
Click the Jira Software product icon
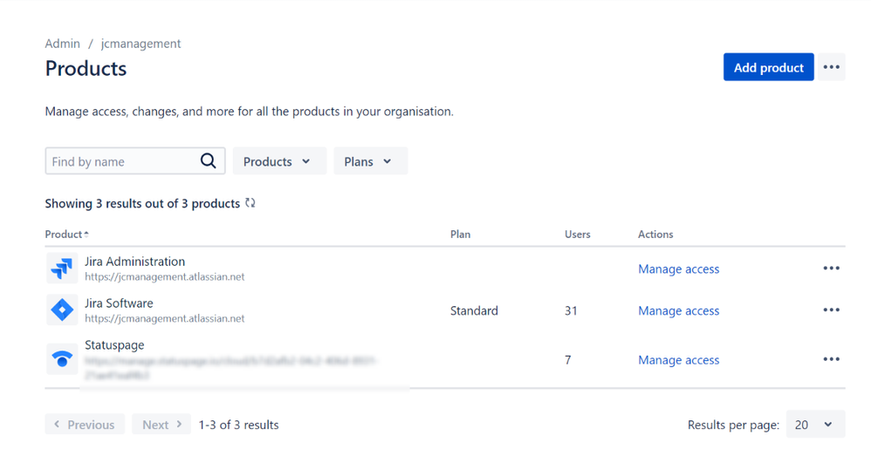point(62,310)
